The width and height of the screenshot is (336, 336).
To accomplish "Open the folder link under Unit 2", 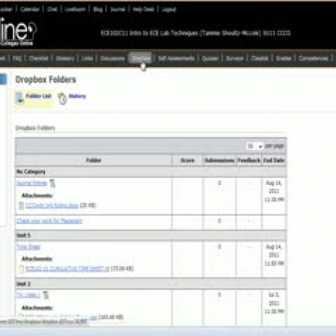I will (28, 295).
